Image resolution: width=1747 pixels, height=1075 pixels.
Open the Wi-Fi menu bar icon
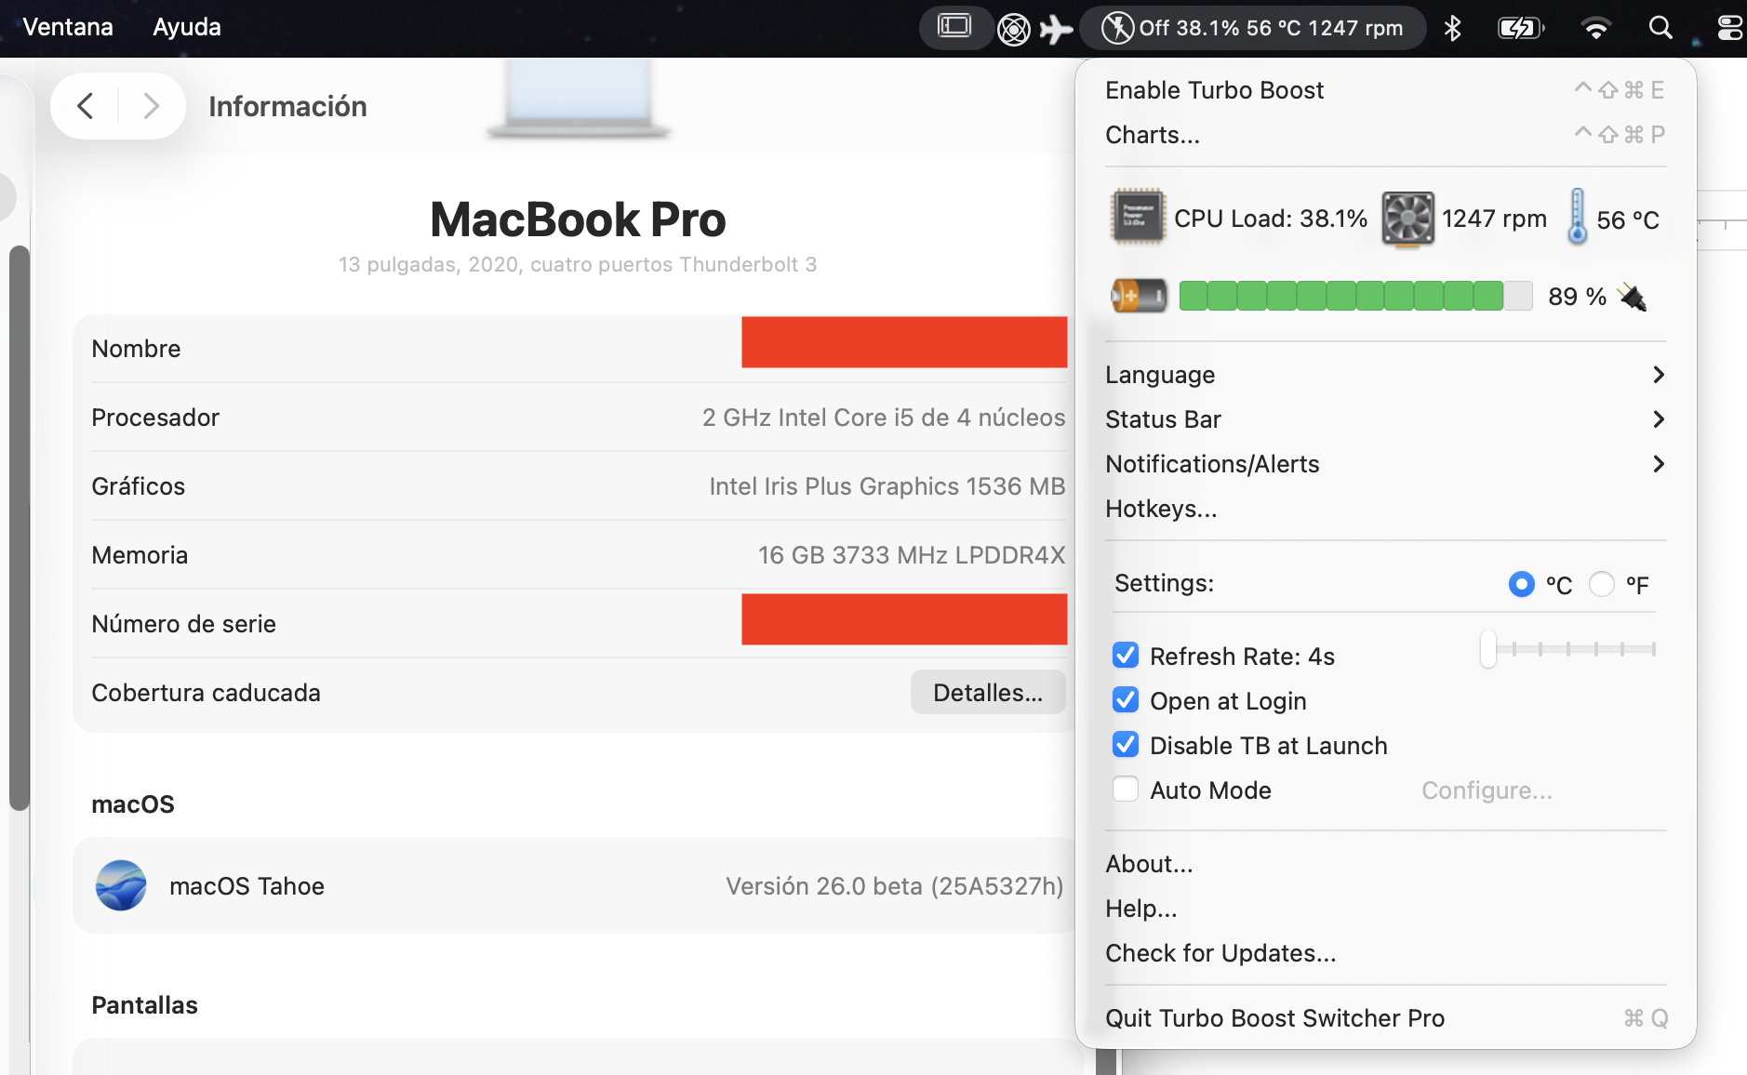point(1595,28)
